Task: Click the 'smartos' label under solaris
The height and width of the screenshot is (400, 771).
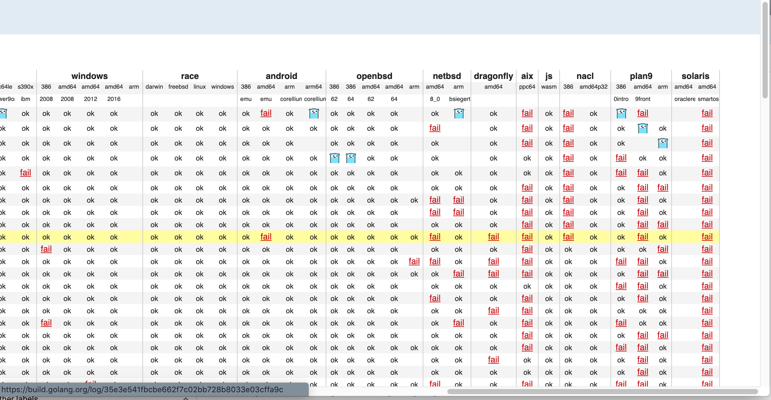Action: pos(708,99)
